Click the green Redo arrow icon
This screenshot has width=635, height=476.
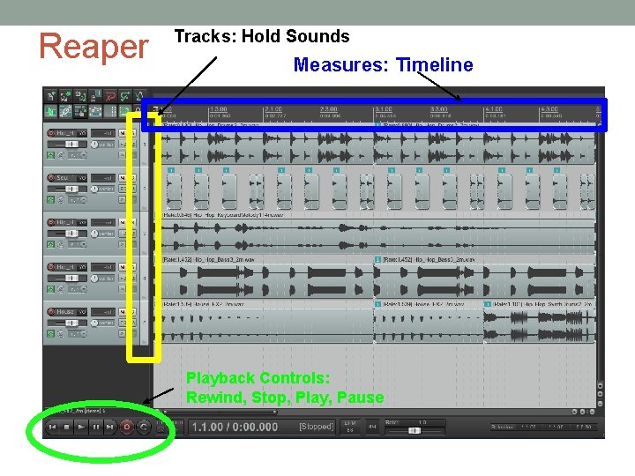[x=124, y=96]
